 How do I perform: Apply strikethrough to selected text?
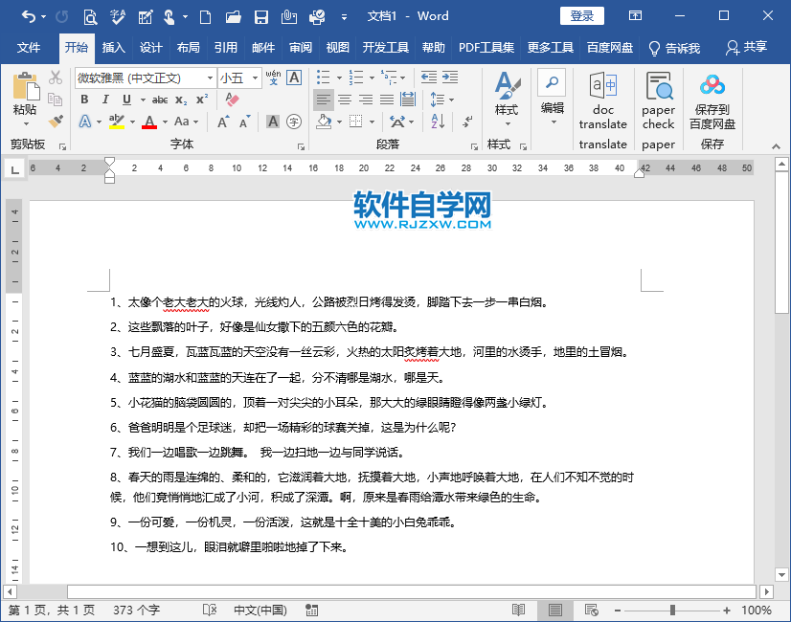[x=160, y=99]
